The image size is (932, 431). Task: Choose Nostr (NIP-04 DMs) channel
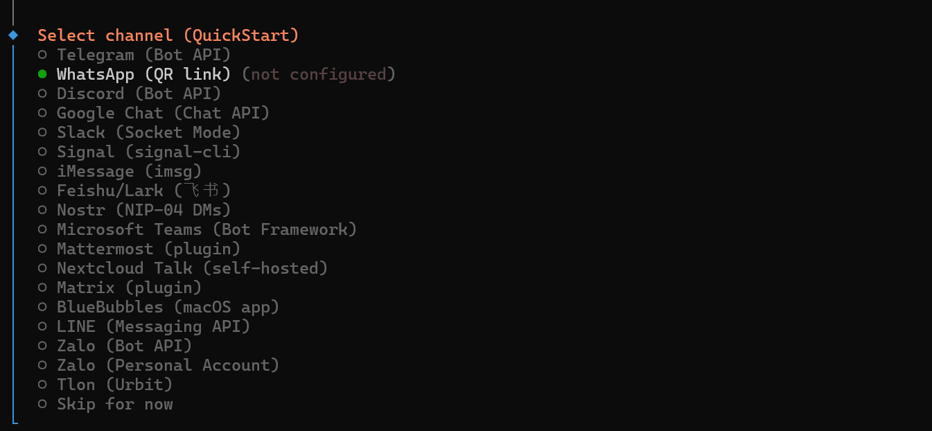143,210
